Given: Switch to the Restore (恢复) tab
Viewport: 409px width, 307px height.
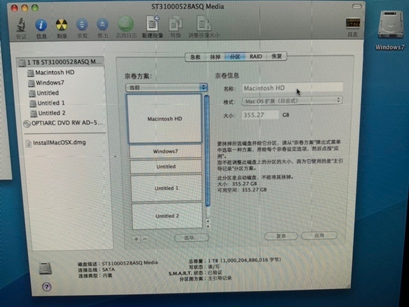Looking at the screenshot, I should click(x=277, y=56).
